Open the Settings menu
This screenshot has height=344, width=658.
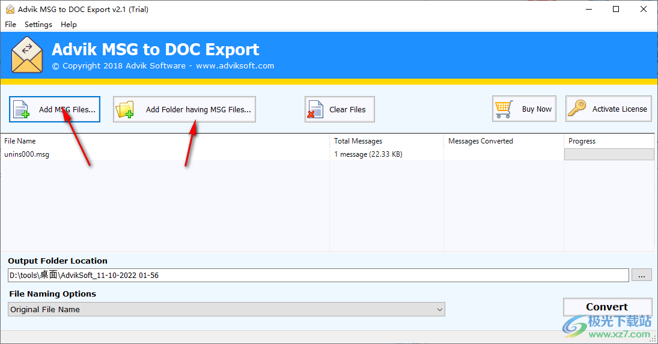tap(38, 24)
